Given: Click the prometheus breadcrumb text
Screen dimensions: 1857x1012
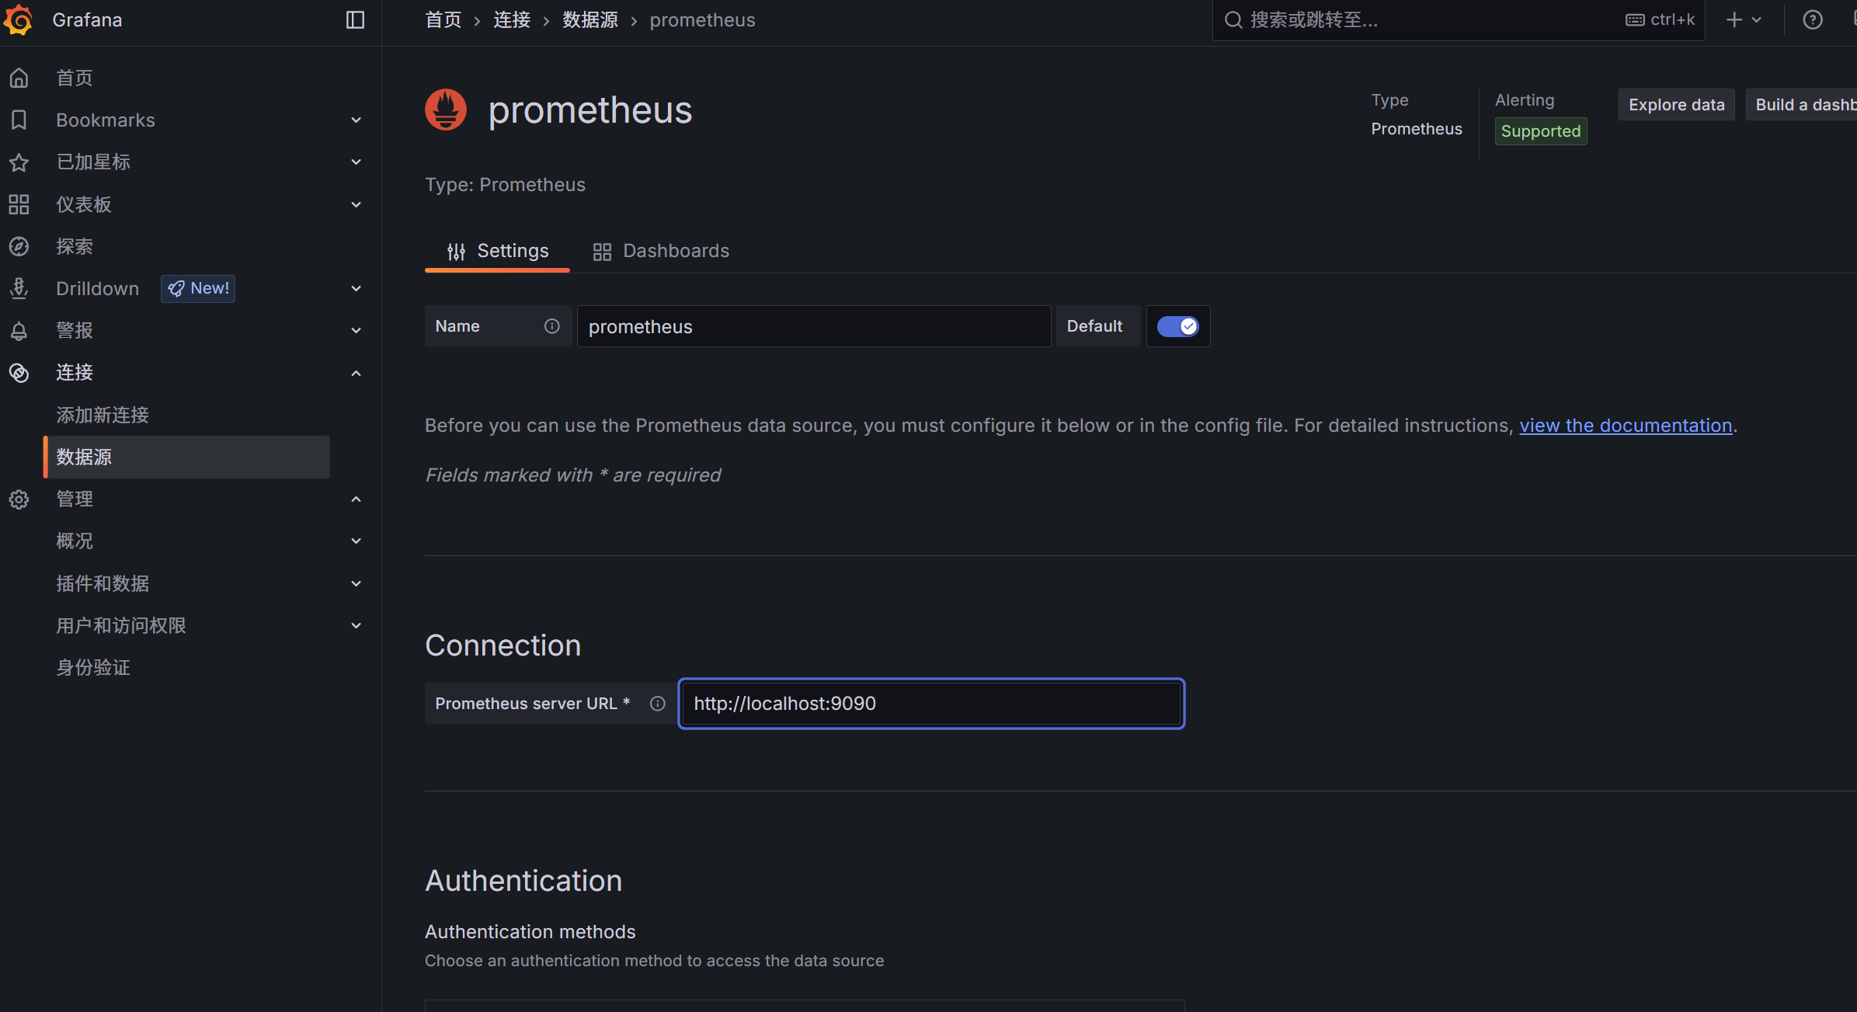Looking at the screenshot, I should click(x=702, y=20).
